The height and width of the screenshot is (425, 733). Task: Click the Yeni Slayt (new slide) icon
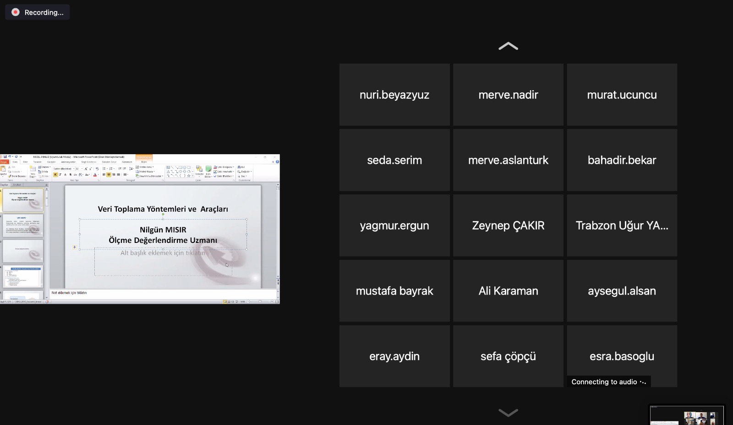tap(33, 170)
